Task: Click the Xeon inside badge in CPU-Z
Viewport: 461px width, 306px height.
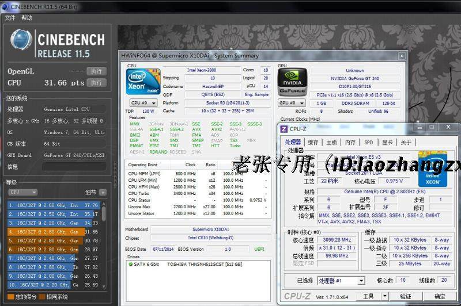Action: (433, 169)
